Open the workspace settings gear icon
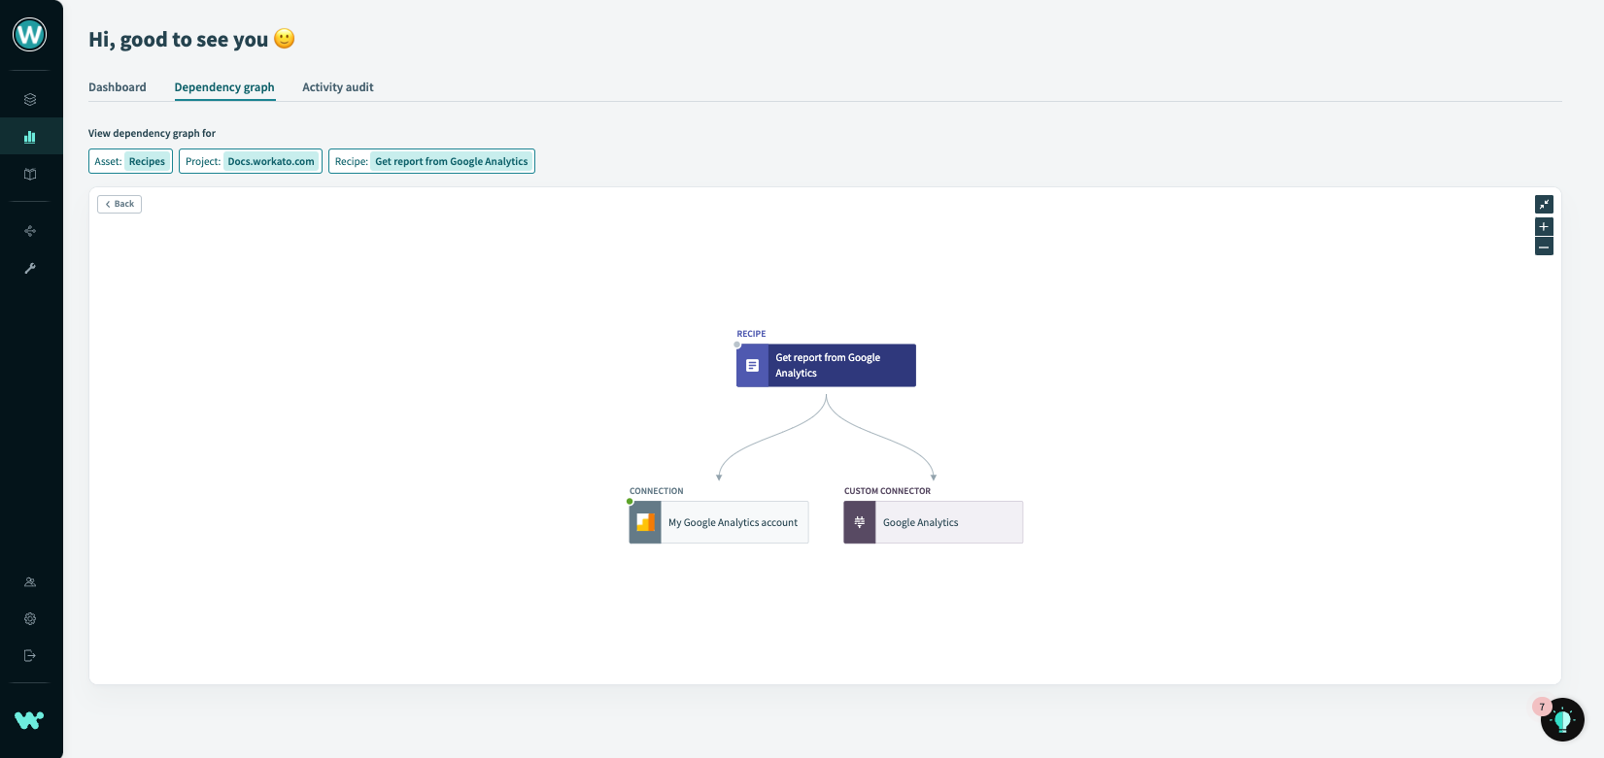Screen dimensions: 1604x758 [x=30, y=619]
